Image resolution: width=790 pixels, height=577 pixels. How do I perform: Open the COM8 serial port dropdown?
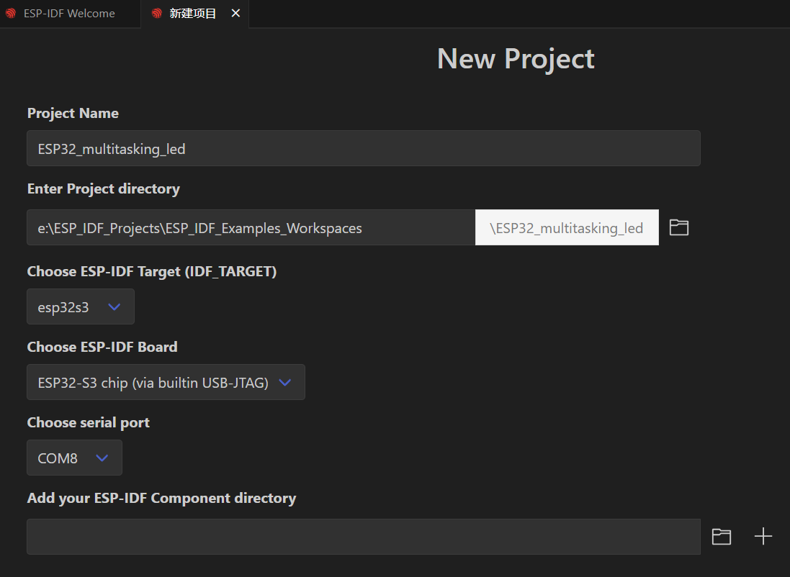[x=75, y=458]
